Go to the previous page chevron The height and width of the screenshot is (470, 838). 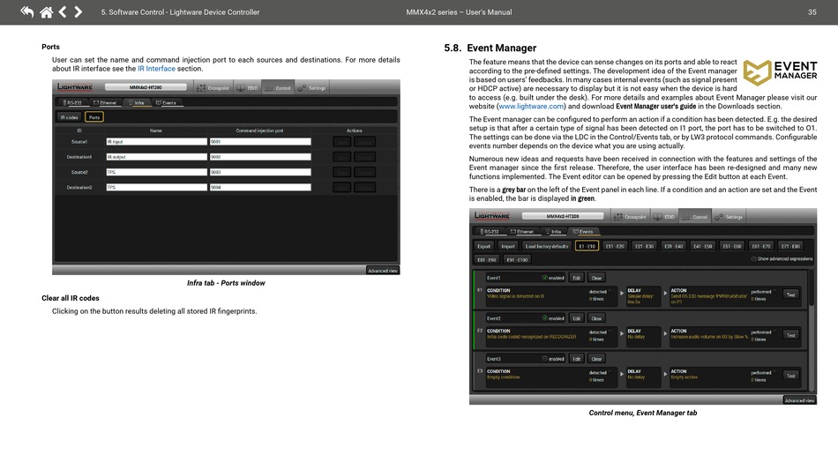pos(63,11)
